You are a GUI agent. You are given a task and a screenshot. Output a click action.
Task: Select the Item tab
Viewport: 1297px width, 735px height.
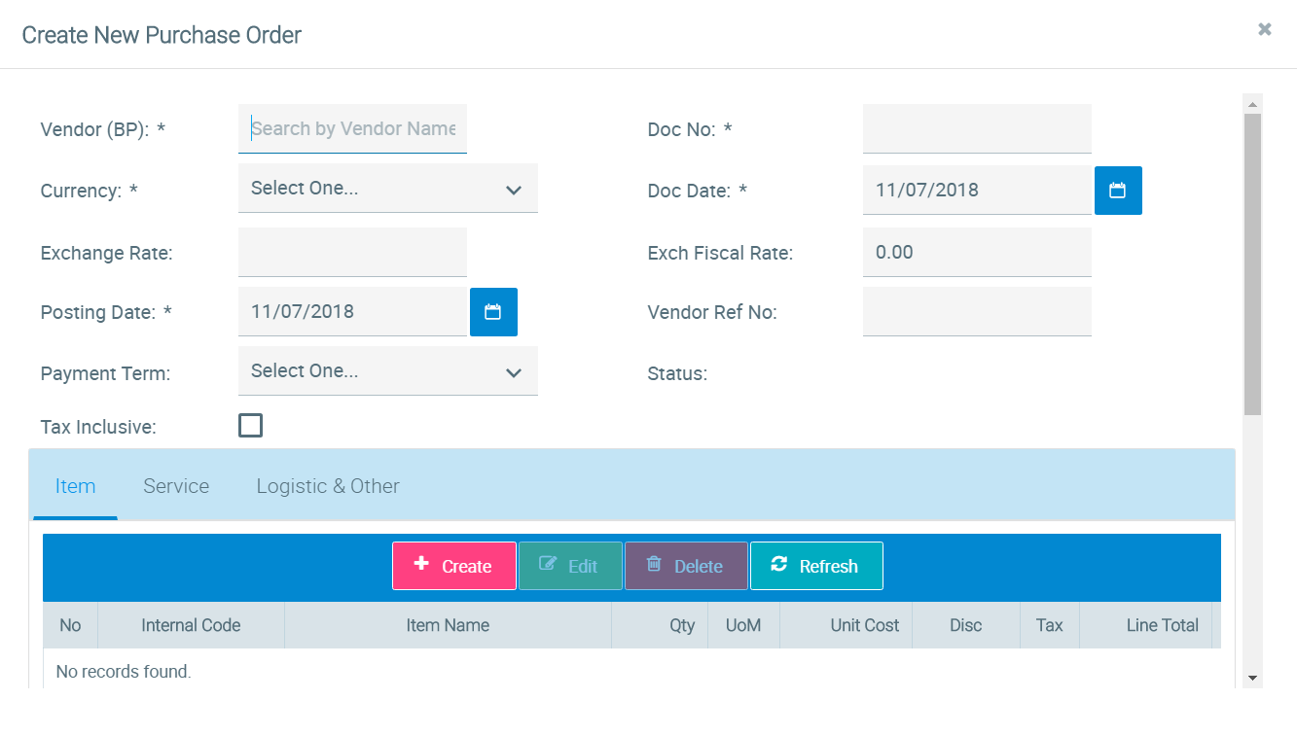[75, 486]
